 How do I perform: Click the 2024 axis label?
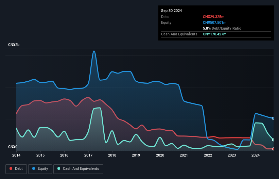[x=256, y=155]
